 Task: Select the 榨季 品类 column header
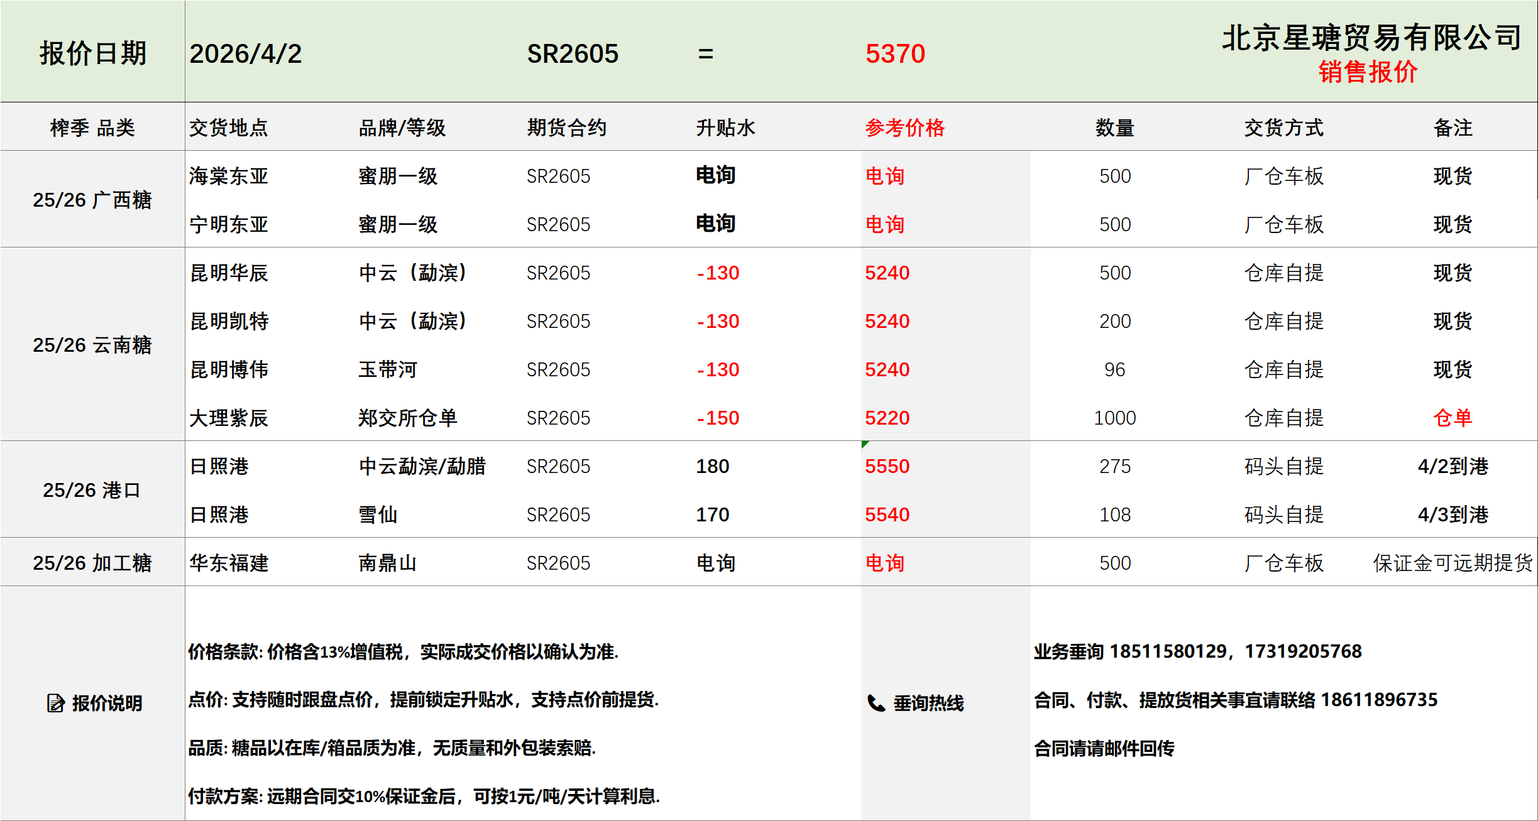pos(93,128)
